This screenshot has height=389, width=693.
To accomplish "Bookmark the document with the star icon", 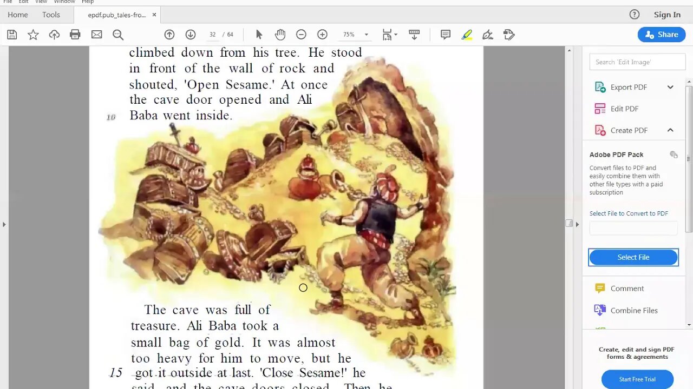I will pos(33,35).
